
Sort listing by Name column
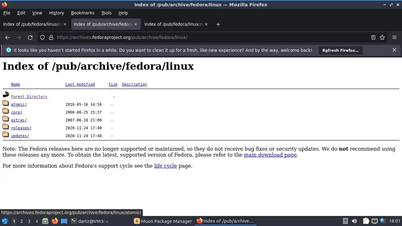coord(15,84)
